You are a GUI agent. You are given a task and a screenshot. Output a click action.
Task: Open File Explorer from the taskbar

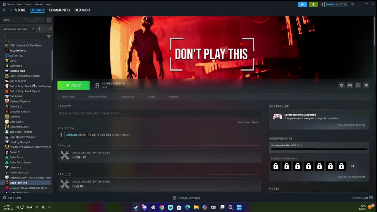tap(196, 208)
